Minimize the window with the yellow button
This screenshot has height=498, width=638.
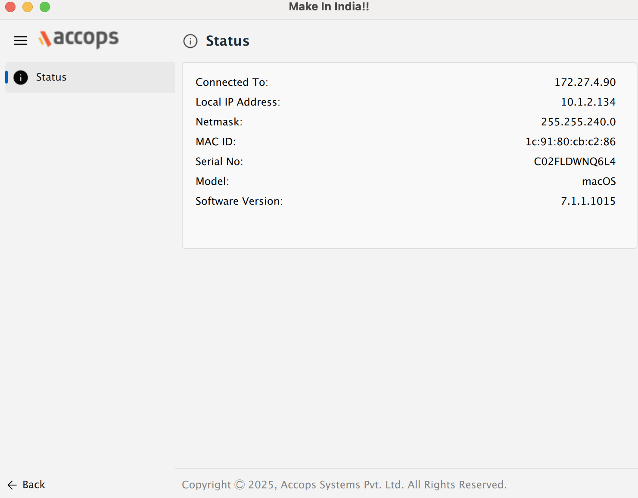28,7
